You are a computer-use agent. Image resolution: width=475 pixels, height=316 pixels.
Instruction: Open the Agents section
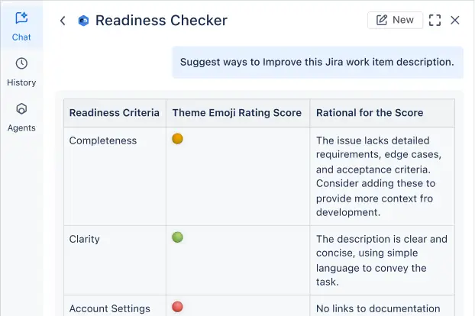pos(21,118)
